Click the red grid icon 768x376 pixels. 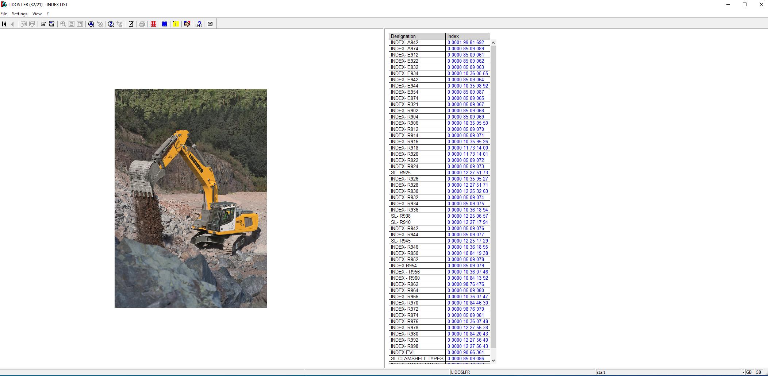point(153,24)
